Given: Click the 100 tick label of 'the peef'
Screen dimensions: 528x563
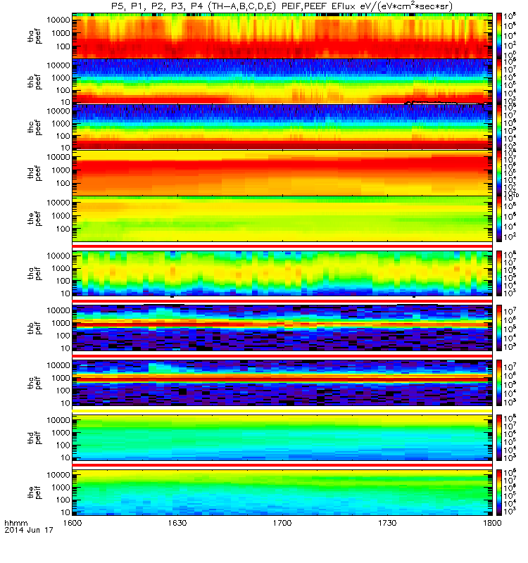Looking at the screenshot, I should pyautogui.click(x=63, y=229).
